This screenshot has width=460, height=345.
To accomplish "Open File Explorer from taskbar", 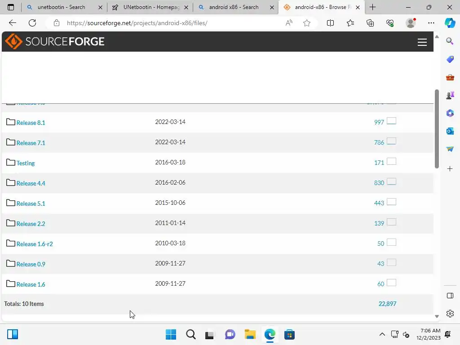I will click(250, 334).
